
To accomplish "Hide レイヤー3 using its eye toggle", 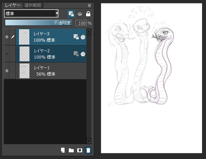I will point(7,37).
